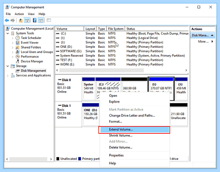
Task: Open the Help menu in menu bar
Action: pyautogui.click(x=42, y=14)
